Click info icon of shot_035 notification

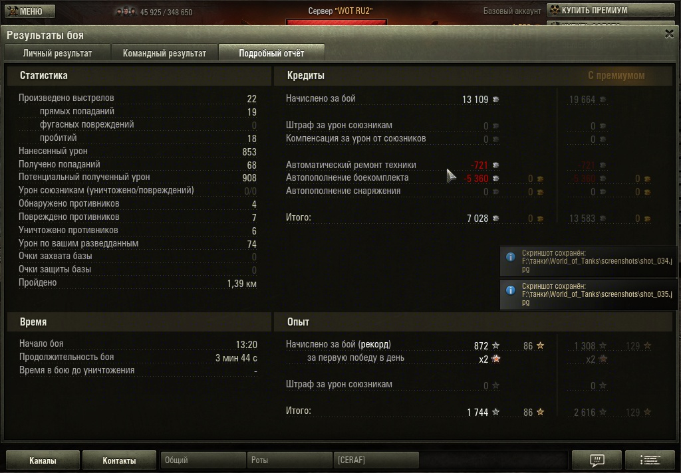point(511,290)
